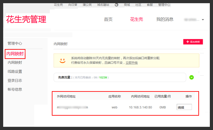Open the account dropdown arrow

click(203, 20)
